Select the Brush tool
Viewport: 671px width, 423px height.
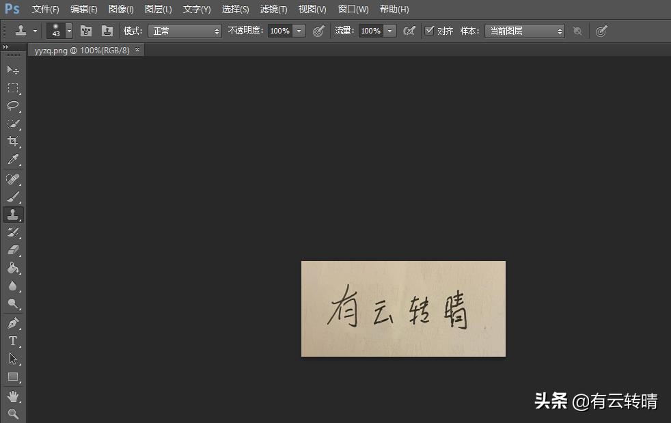pyautogui.click(x=13, y=197)
